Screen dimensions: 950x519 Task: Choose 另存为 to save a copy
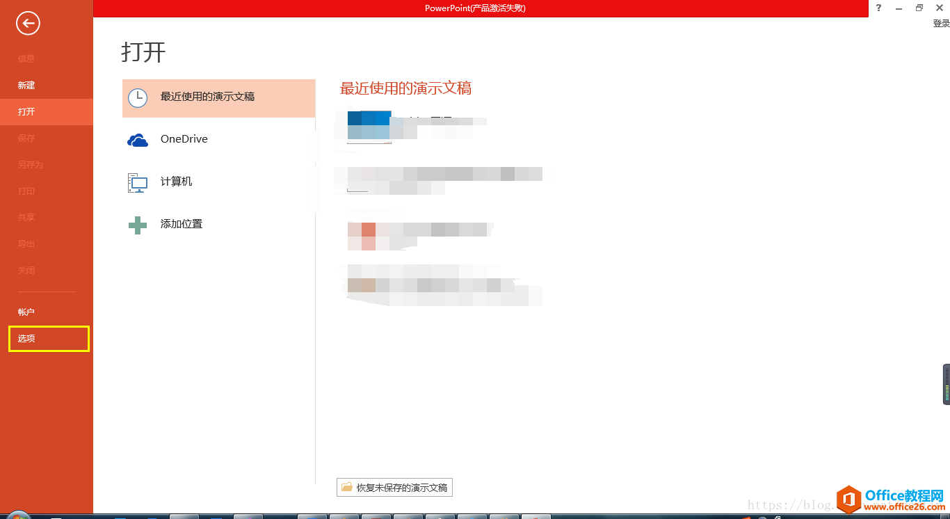tap(28, 164)
